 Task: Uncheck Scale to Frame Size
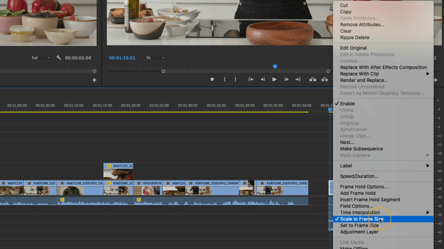(x=383, y=219)
